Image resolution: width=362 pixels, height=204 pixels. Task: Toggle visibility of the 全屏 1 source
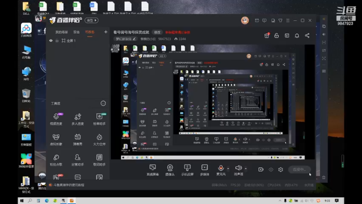click(x=51, y=40)
